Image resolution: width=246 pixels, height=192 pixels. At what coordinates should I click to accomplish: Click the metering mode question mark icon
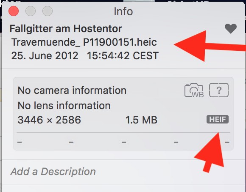coord(219,90)
